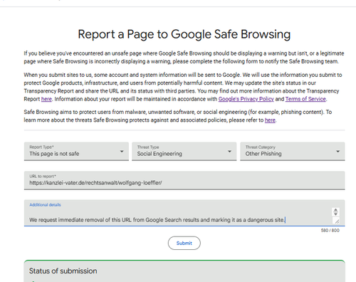The image size is (356, 282).
Task: Open the Safe Browsing policies 'here' link
Action: 270,120
